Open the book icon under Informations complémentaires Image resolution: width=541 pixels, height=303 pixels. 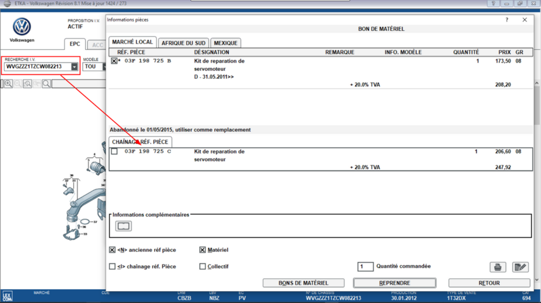tap(123, 226)
